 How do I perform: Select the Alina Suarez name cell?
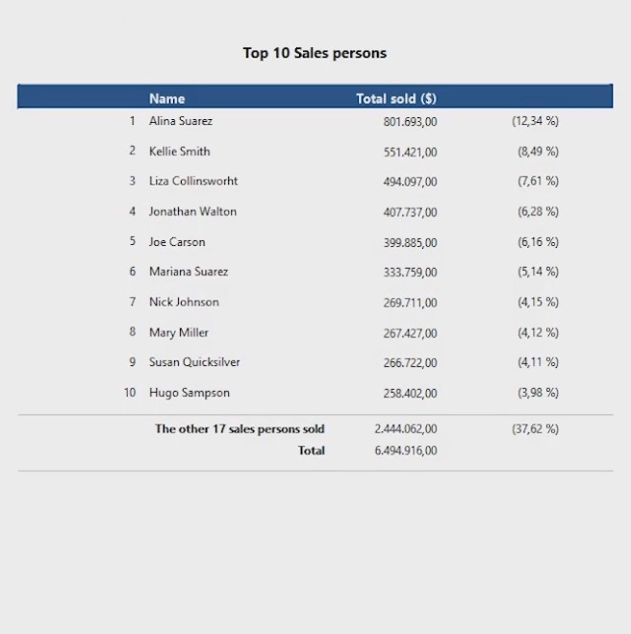pyautogui.click(x=181, y=121)
